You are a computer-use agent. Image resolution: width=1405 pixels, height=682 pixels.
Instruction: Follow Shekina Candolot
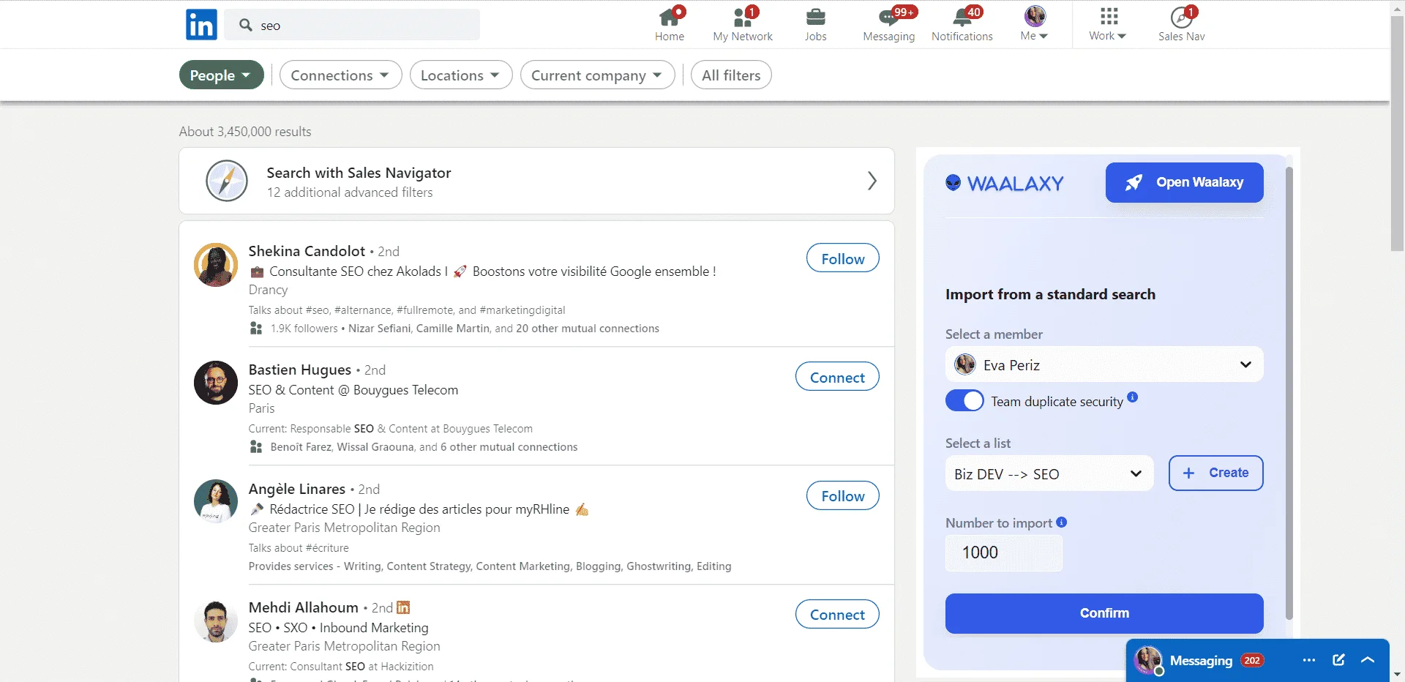[x=842, y=258]
